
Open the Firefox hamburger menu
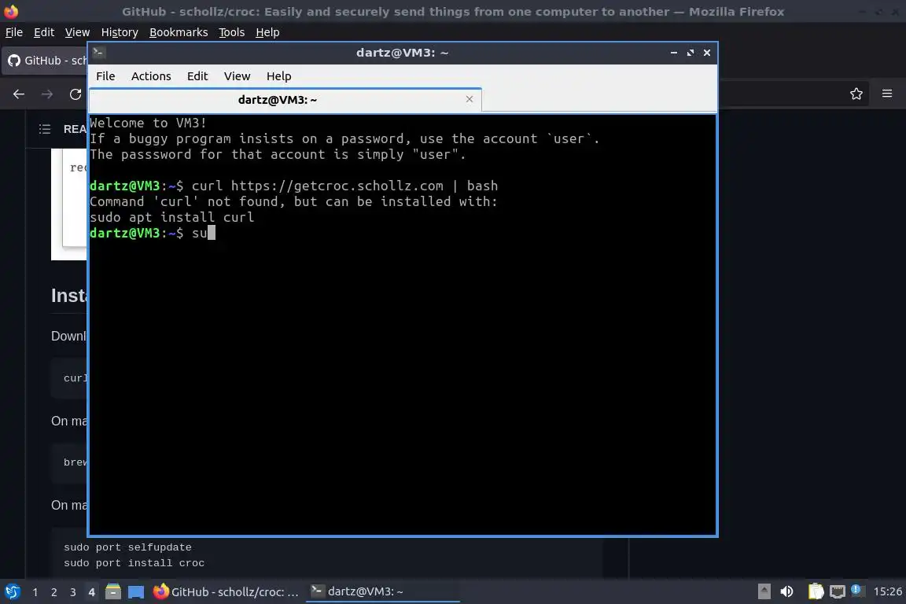pyautogui.click(x=887, y=94)
